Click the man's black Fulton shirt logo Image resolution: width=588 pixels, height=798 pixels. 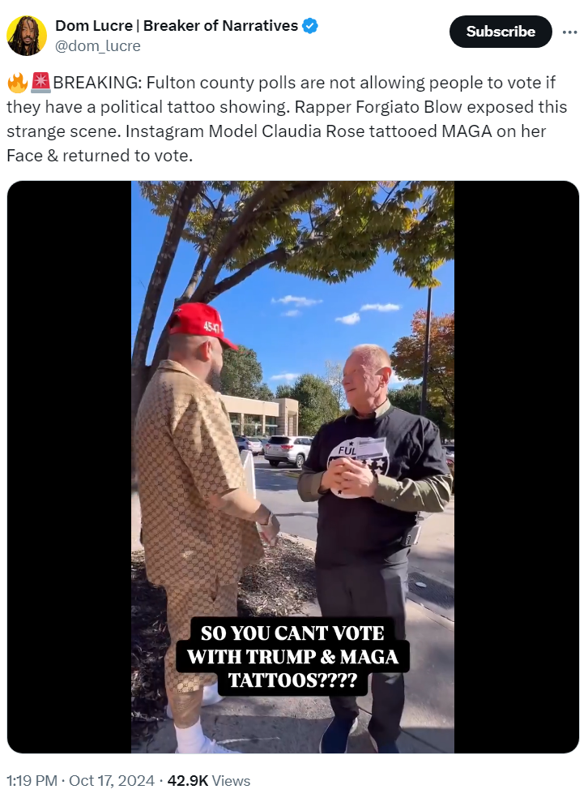tap(358, 466)
